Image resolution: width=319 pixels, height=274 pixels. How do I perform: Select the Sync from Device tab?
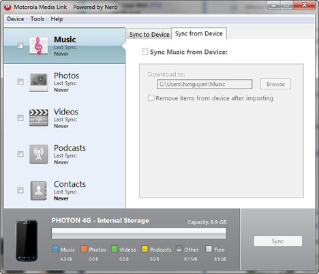point(199,33)
